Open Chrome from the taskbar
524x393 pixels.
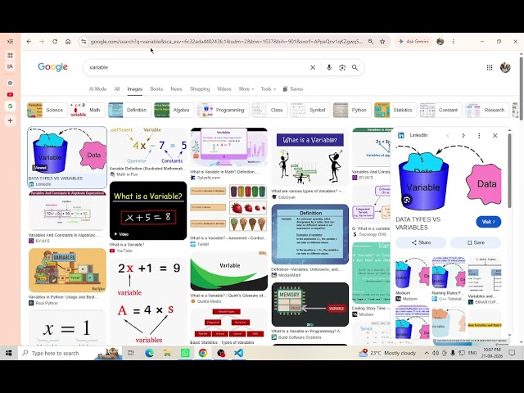tap(203, 353)
